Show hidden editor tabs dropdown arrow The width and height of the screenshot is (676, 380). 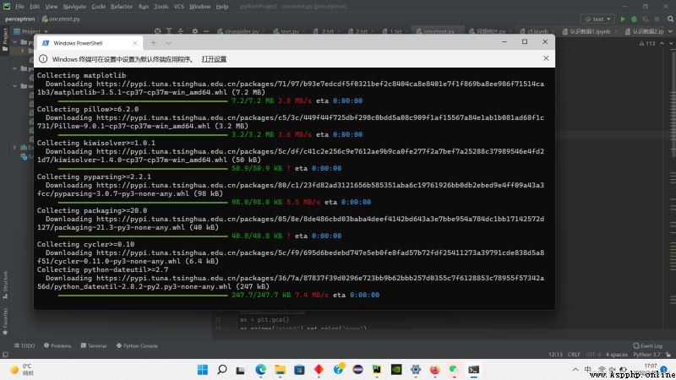tap(670, 31)
